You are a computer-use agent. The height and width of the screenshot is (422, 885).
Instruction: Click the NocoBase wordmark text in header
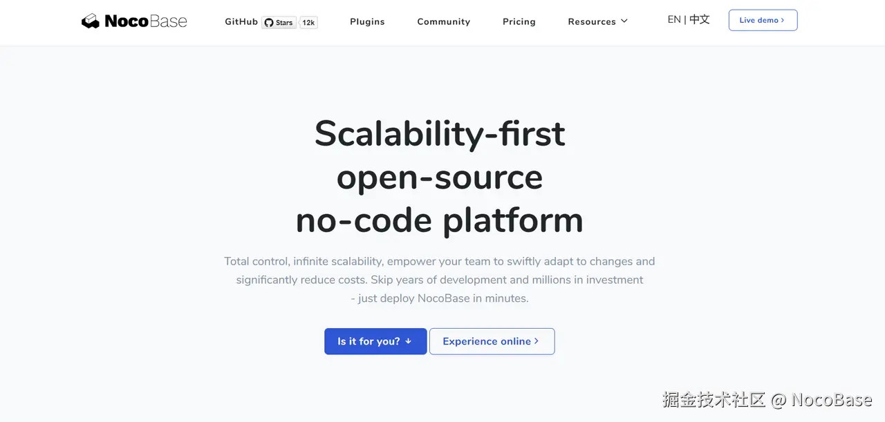145,21
